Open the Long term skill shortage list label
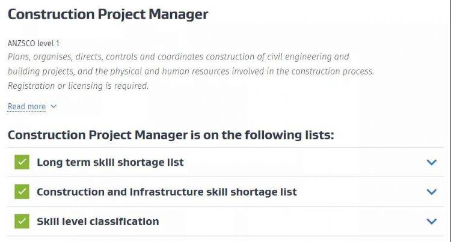This screenshot has width=451, height=242. coord(110,163)
